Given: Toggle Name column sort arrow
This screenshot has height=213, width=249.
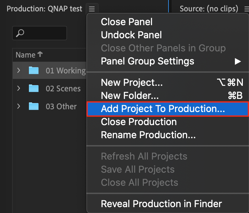Looking at the screenshot, I should tap(40, 54).
